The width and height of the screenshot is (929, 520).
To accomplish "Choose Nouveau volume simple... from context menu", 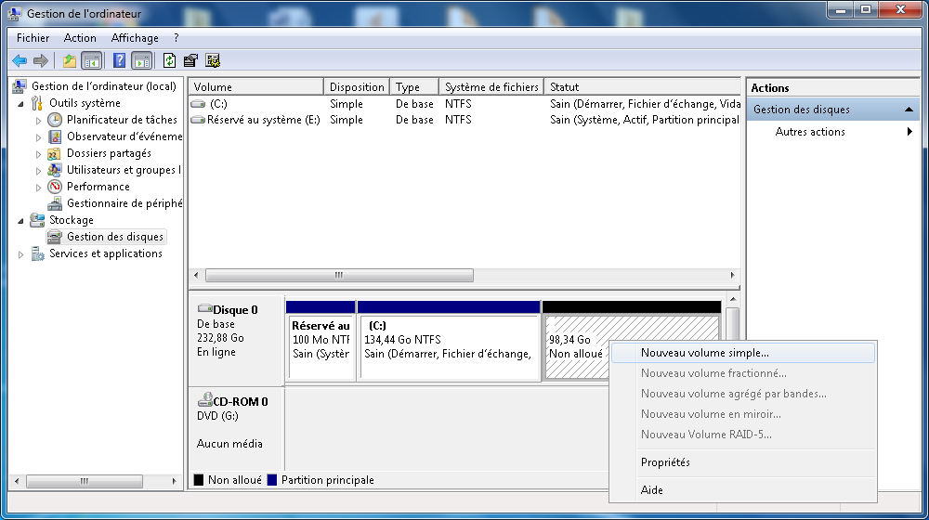I will [743, 353].
